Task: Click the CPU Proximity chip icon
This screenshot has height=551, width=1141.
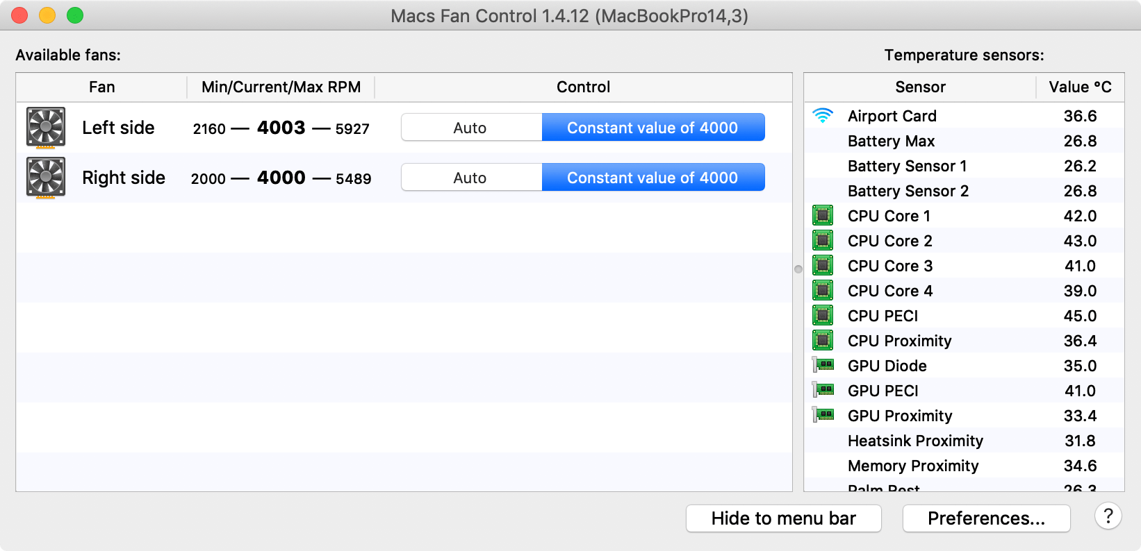Action: click(x=823, y=341)
